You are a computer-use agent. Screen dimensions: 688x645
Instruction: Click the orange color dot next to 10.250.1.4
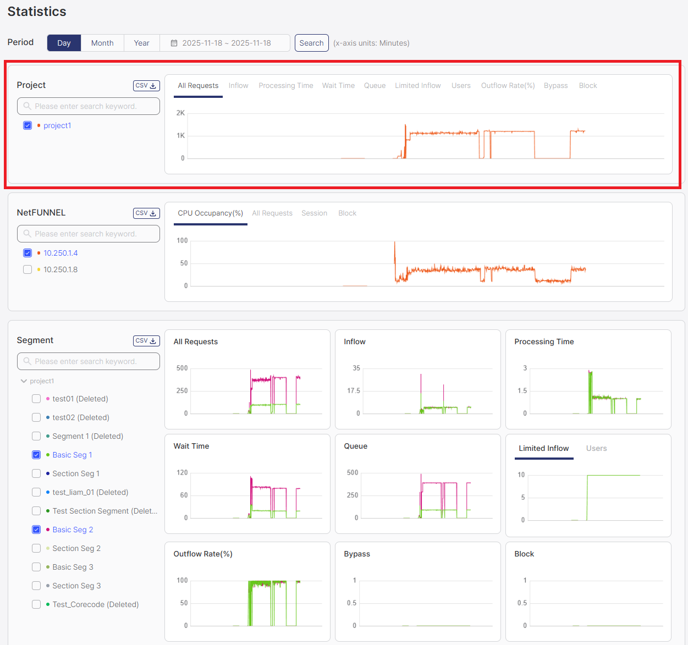tap(38, 253)
